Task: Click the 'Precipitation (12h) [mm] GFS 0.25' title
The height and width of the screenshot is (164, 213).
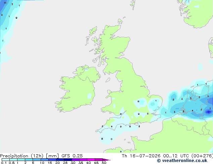Action: (41, 156)
